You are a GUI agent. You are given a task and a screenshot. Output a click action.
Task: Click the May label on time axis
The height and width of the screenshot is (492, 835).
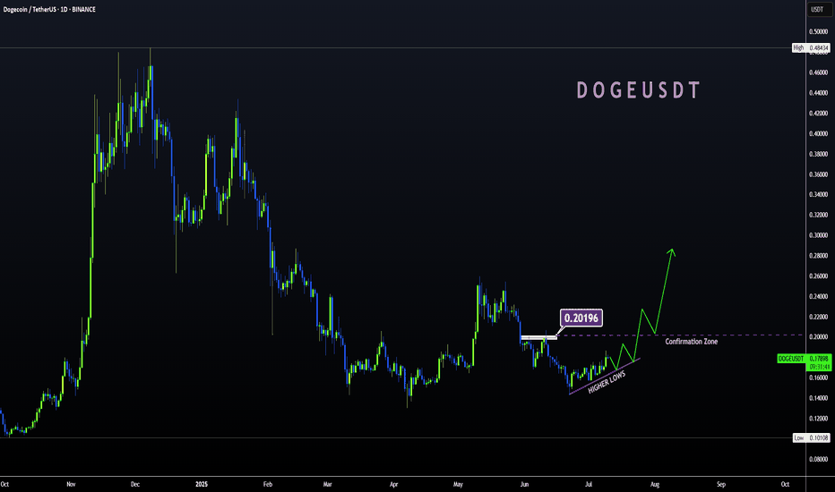[x=458, y=484]
